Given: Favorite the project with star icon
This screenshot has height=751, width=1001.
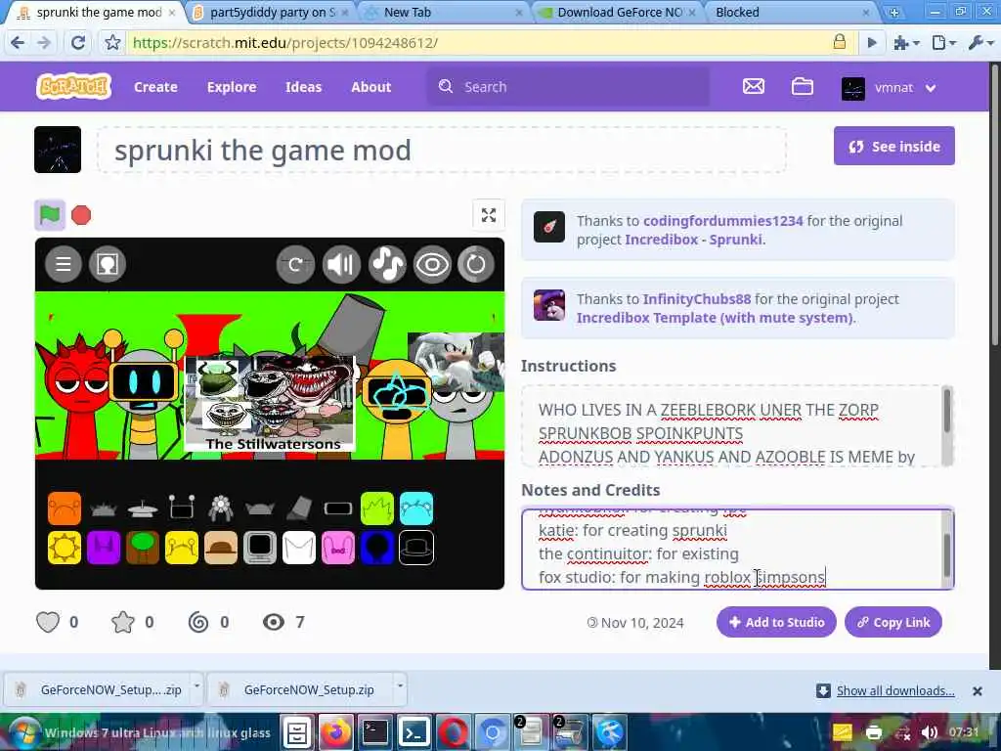Looking at the screenshot, I should [x=122, y=622].
